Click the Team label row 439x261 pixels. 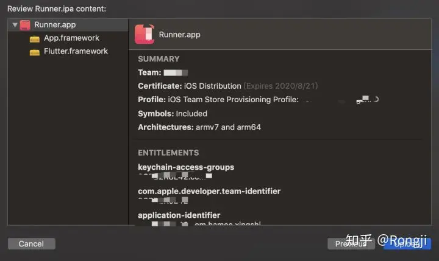pos(163,72)
